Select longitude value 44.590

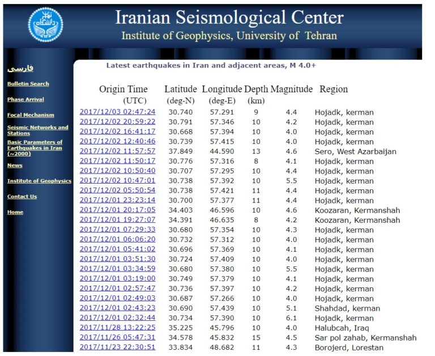click(222, 151)
